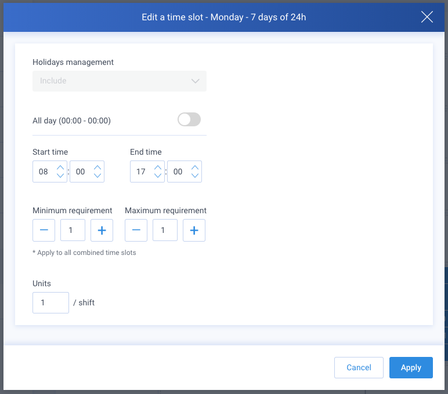Open the Holidays management dropdown
The height and width of the screenshot is (394, 448).
(x=120, y=81)
